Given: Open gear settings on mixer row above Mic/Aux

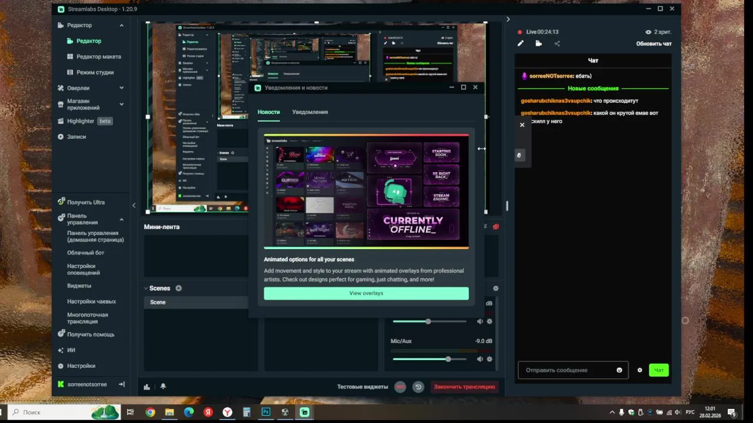Looking at the screenshot, I should click(x=489, y=321).
